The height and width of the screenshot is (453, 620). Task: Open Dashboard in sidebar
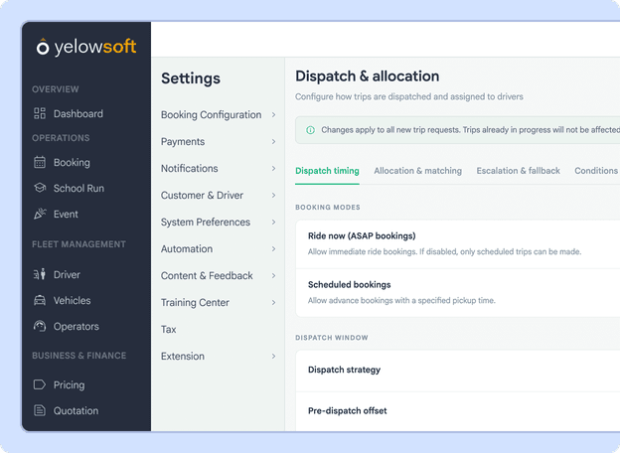coord(78,114)
